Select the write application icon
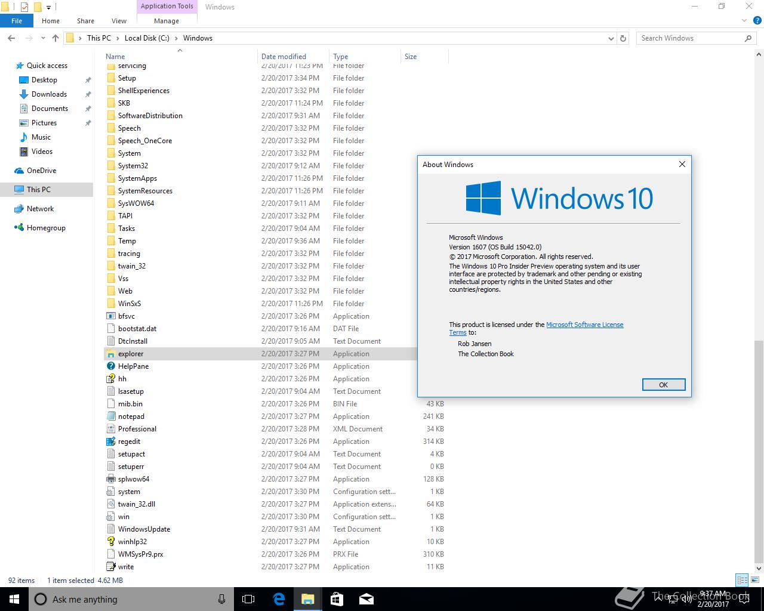The image size is (764, 611). point(110,567)
